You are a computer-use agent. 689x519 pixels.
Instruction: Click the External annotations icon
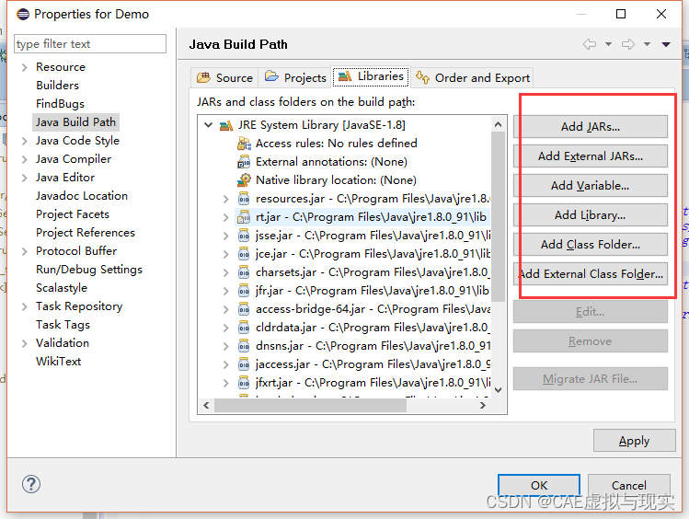244,162
